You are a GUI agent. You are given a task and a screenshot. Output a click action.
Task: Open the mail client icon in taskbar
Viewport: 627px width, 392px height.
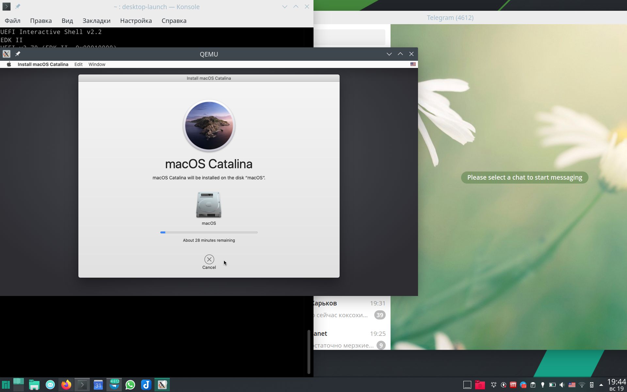click(x=50, y=385)
